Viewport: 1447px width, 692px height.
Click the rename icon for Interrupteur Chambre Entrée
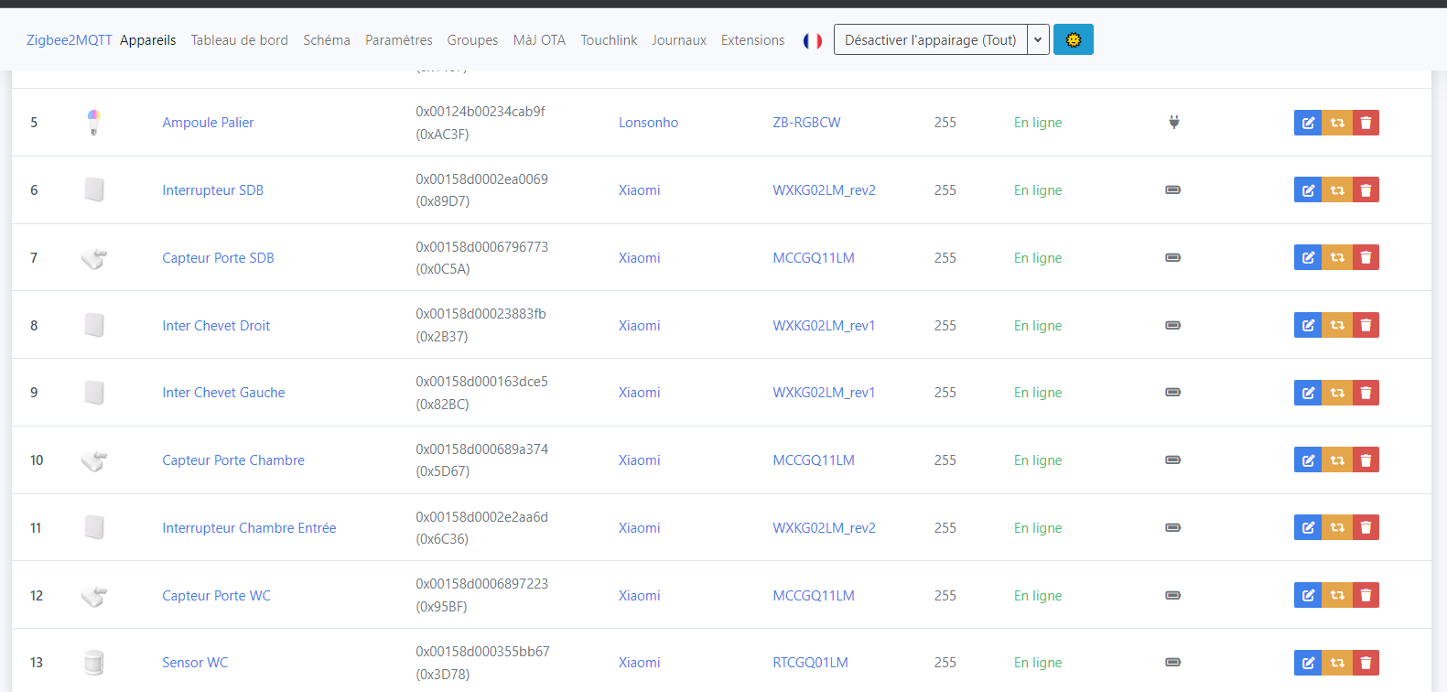1308,528
